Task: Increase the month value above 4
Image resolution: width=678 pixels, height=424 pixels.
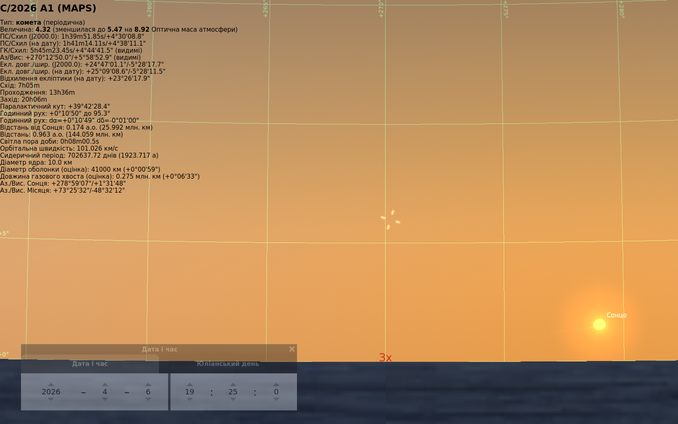Action: (105, 384)
